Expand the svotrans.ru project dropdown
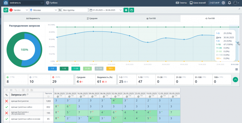Screen dimensions: 242x123 (26, 3)
